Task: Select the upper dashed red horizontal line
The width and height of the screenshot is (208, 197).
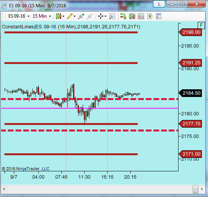Action: 90,99
